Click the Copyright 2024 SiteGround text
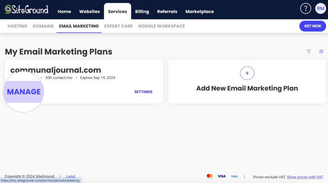Viewport: 328px width, 183px height. pos(30,176)
